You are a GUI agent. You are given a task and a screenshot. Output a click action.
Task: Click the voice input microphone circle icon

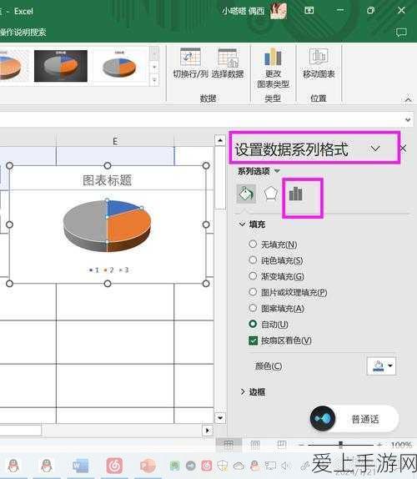coord(323,418)
